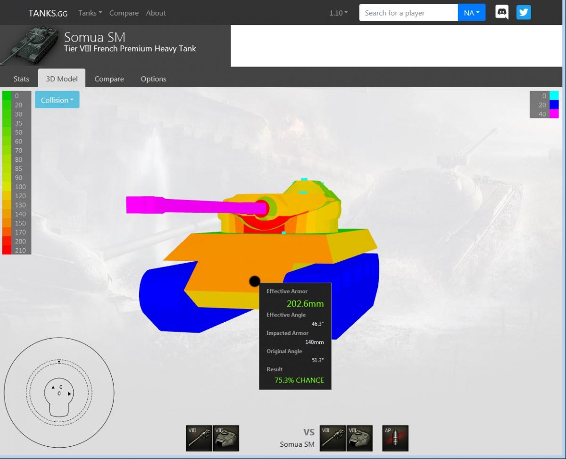Screen dimensions: 566x459
Task: Open the Discord icon link
Action: (x=502, y=13)
